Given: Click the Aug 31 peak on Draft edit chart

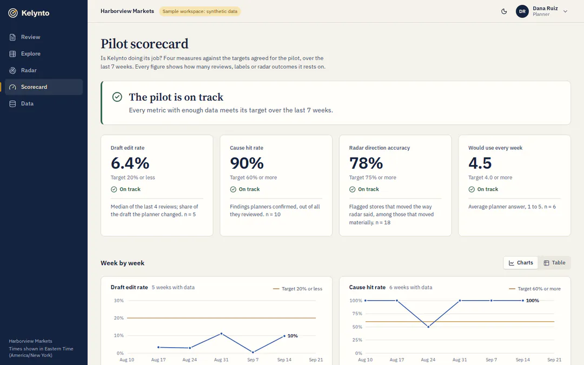Looking at the screenshot, I should [221, 334].
